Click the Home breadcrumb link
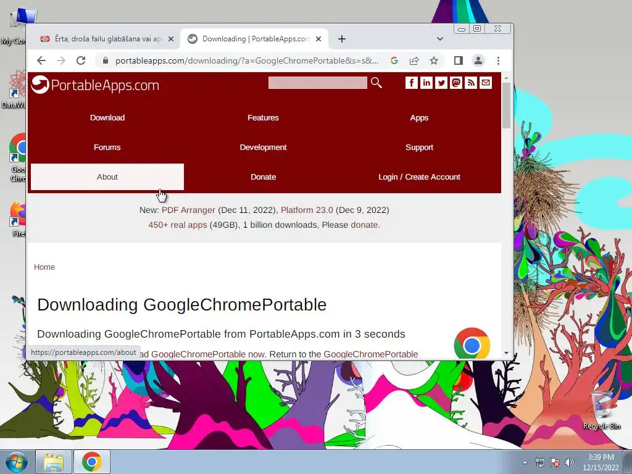The image size is (632, 474). 44,267
